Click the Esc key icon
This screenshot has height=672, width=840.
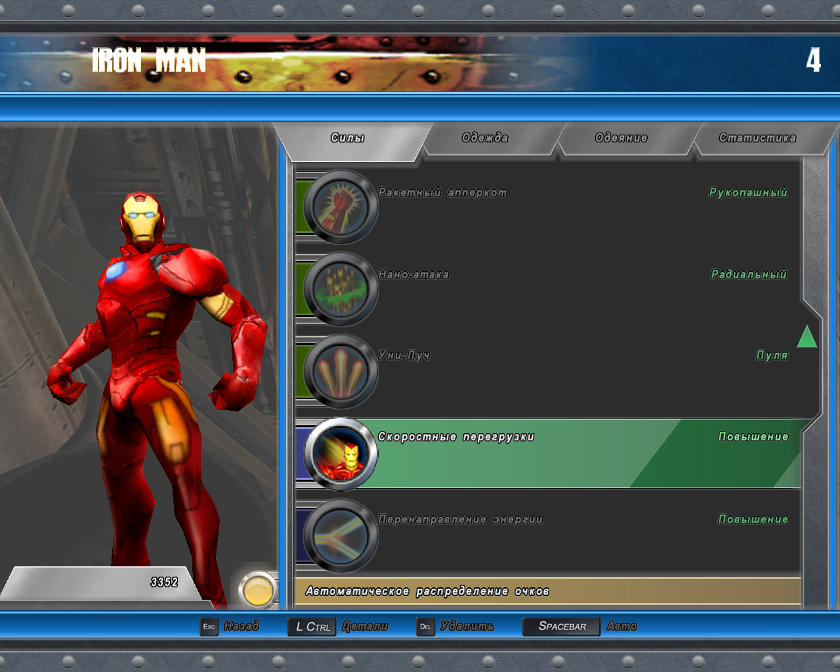click(x=209, y=627)
